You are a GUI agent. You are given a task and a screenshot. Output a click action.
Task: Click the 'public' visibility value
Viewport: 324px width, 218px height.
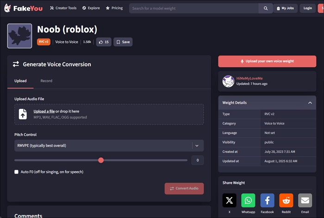click(269, 142)
